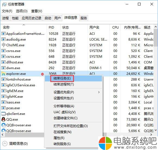This screenshot has height=150, width=158.
Task: Collapse view with 简略信息 arrow icon
Action: pos(5,143)
